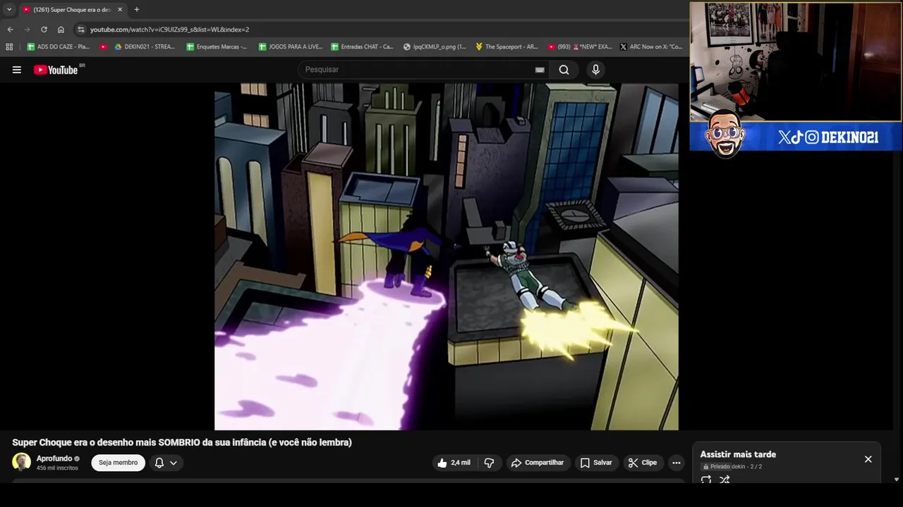Viewport: 903px width, 507px height.
Task: Save the video with Salvar
Action: pyautogui.click(x=596, y=463)
